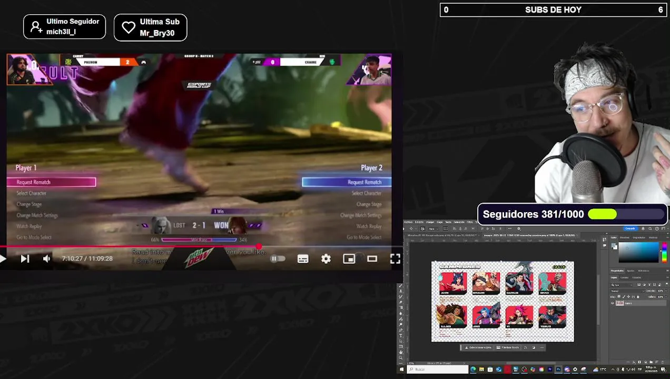Toggle auto-select checkbox in options bar
This screenshot has width=670, height=379.
click(x=423, y=228)
